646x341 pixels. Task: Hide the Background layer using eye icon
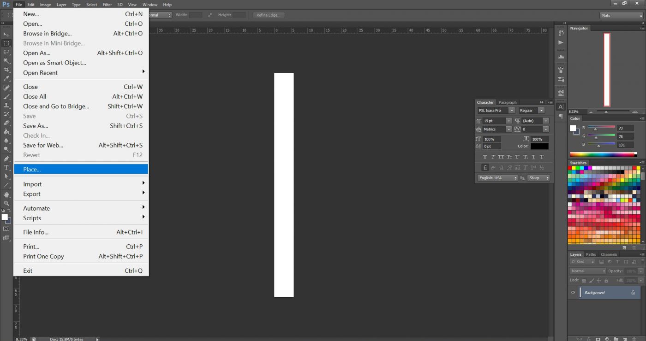tap(573, 293)
